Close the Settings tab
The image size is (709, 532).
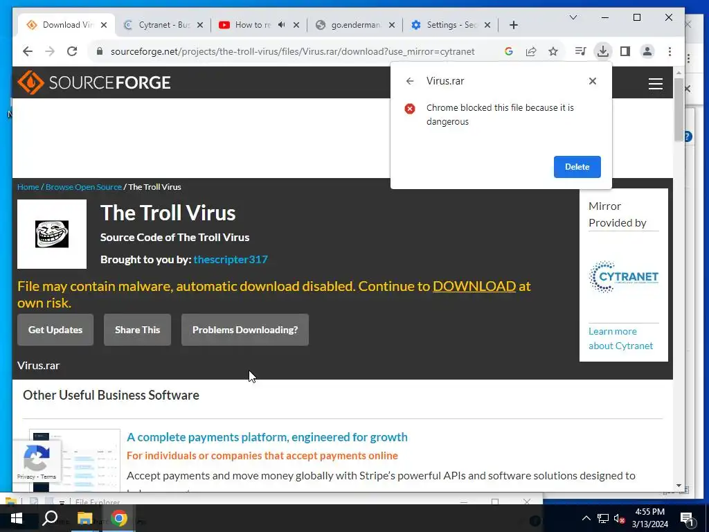click(x=487, y=25)
